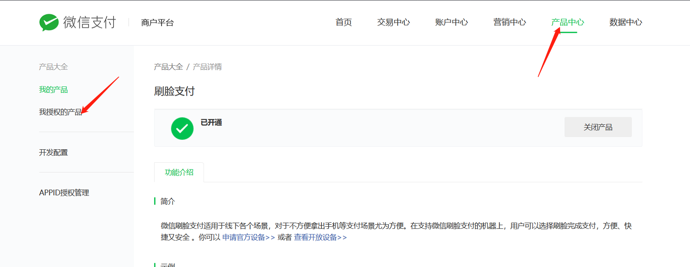Viewport: 690px width, 267px height.
Task: Click the green enabled checkmark icon
Action: (182, 128)
